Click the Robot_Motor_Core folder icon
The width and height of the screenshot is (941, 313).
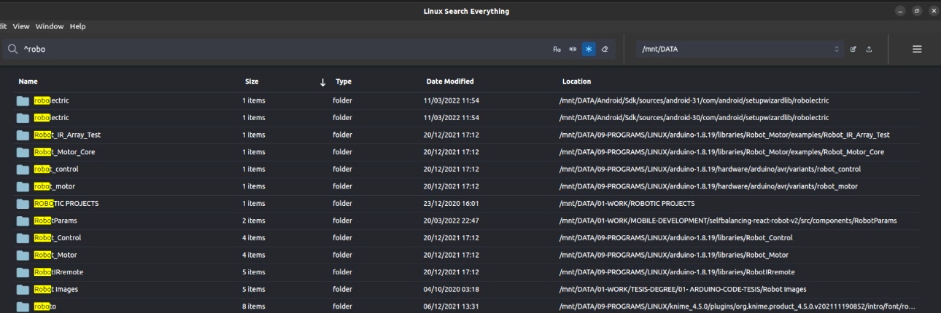23,152
